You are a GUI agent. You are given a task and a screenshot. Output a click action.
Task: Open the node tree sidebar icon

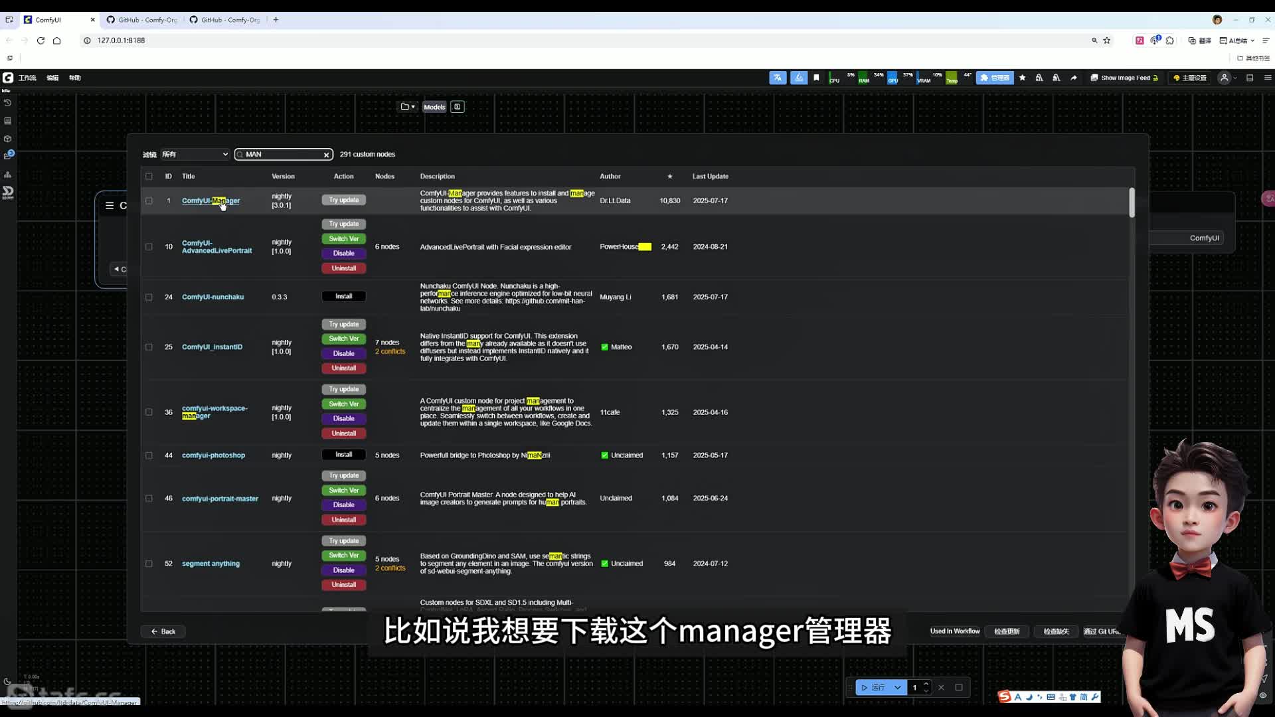point(8,175)
